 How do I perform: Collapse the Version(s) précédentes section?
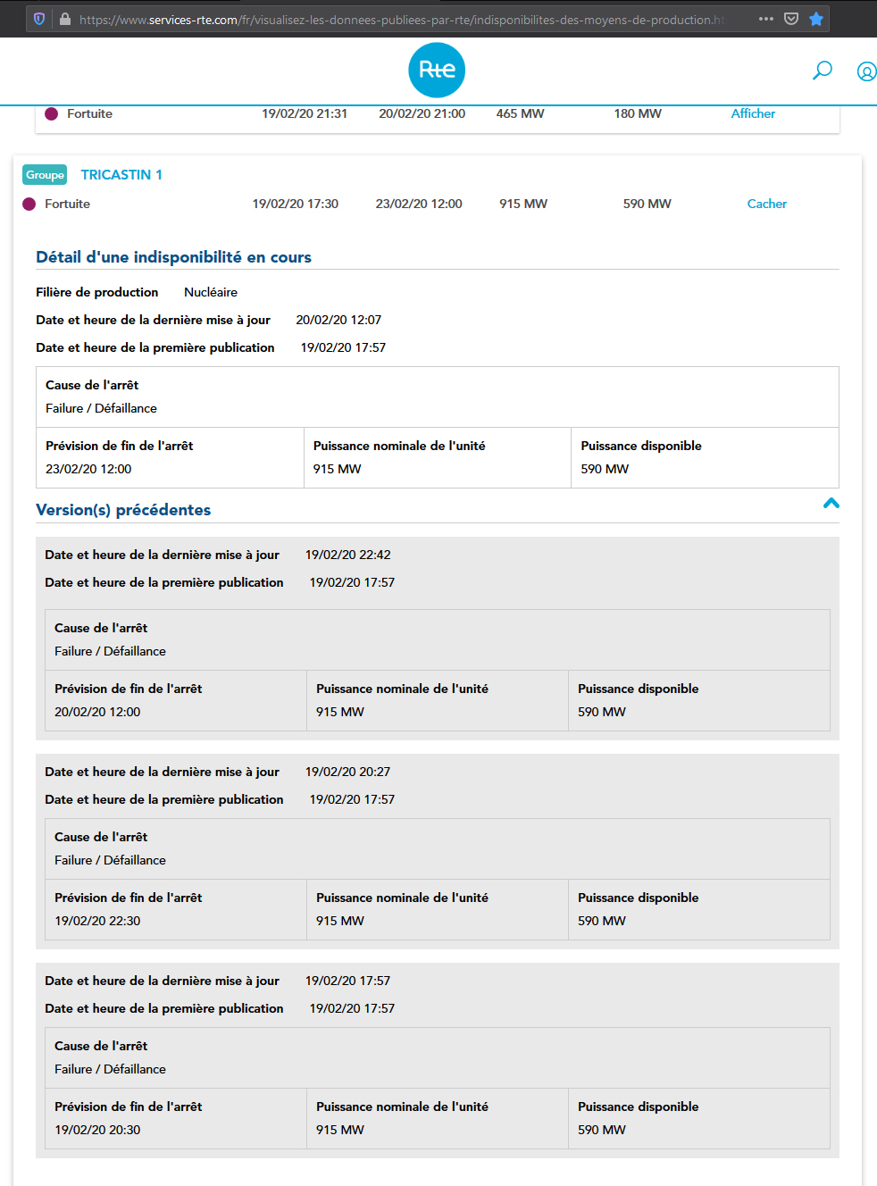click(x=831, y=504)
